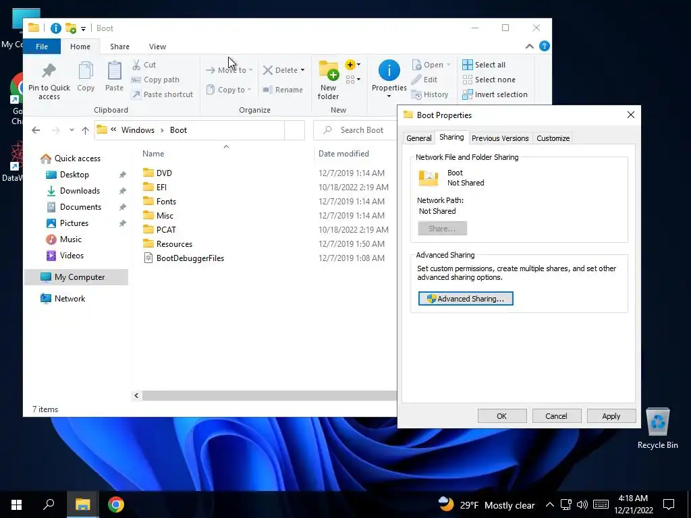Viewport: 691px width, 518px height.
Task: Create a New folder
Action: pyautogui.click(x=329, y=80)
